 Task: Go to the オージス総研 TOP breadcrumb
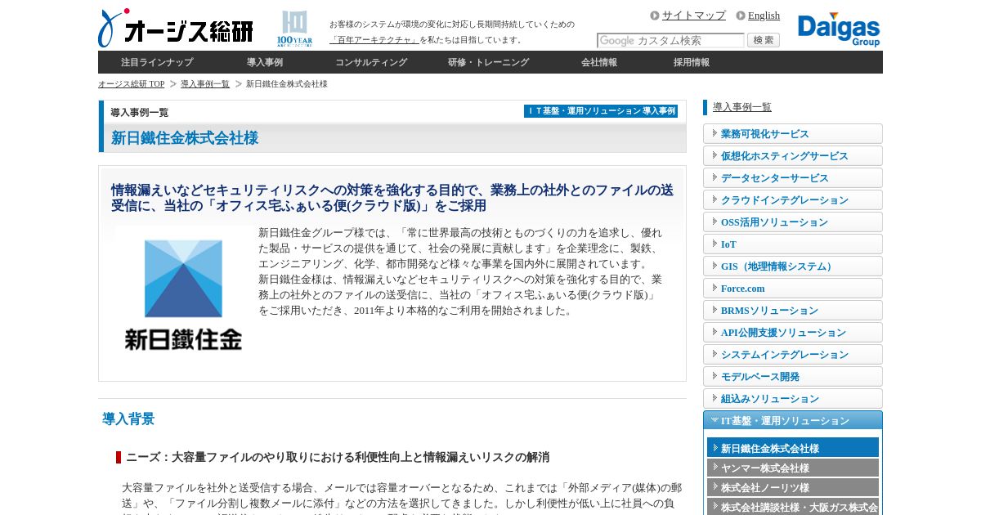tap(132, 84)
